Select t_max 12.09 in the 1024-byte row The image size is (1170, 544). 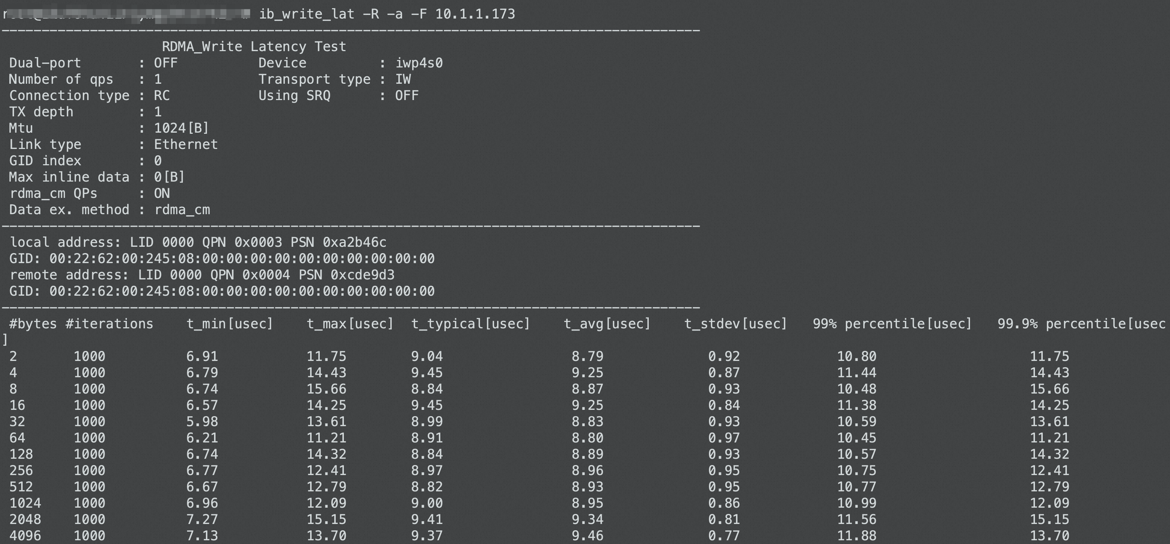tap(326, 504)
